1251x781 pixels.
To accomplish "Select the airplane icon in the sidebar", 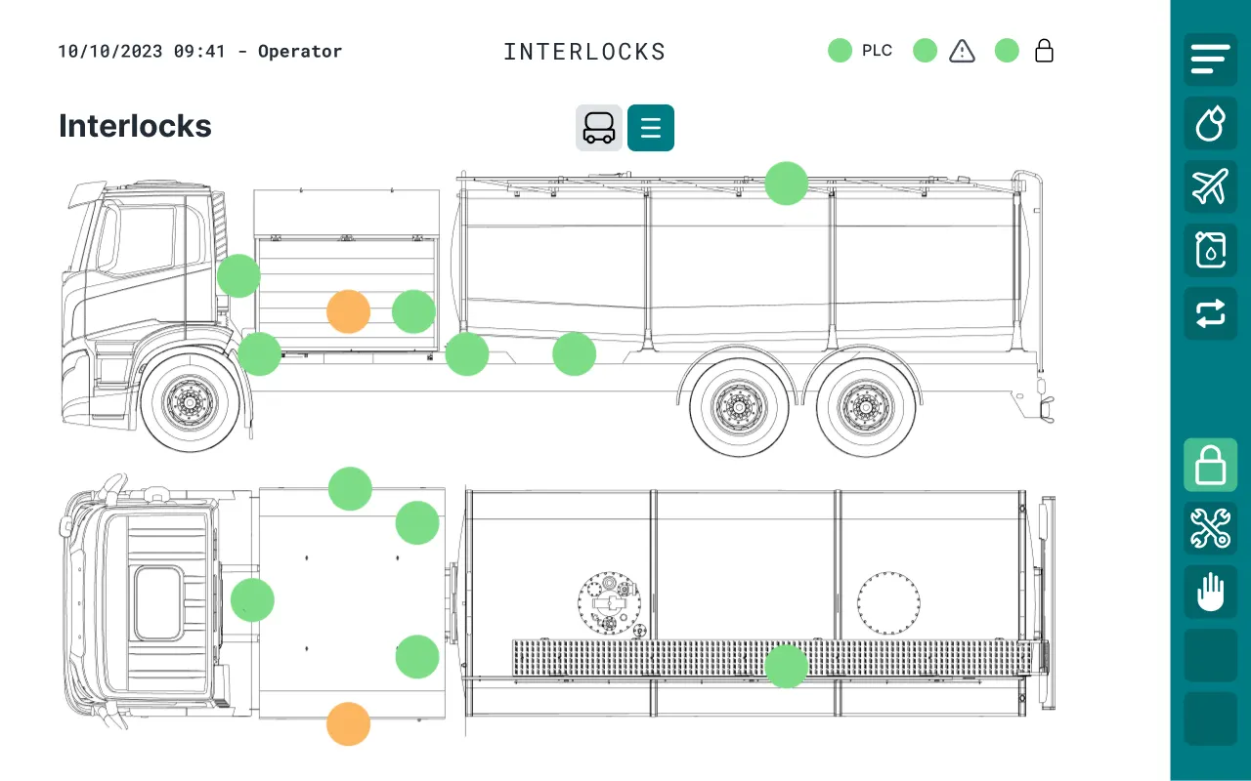I will [1210, 186].
